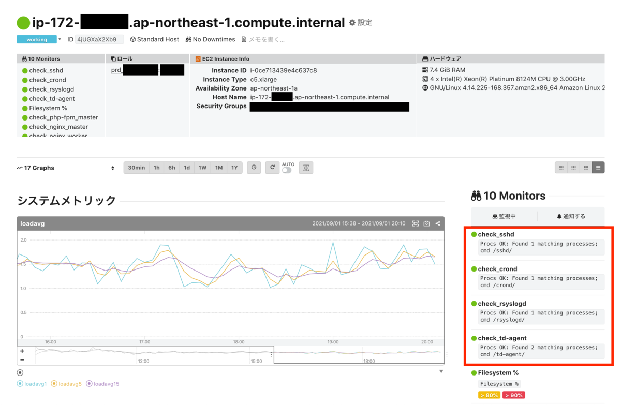Click the Standard Host cube icon
The height and width of the screenshot is (405, 621).
pyautogui.click(x=132, y=39)
